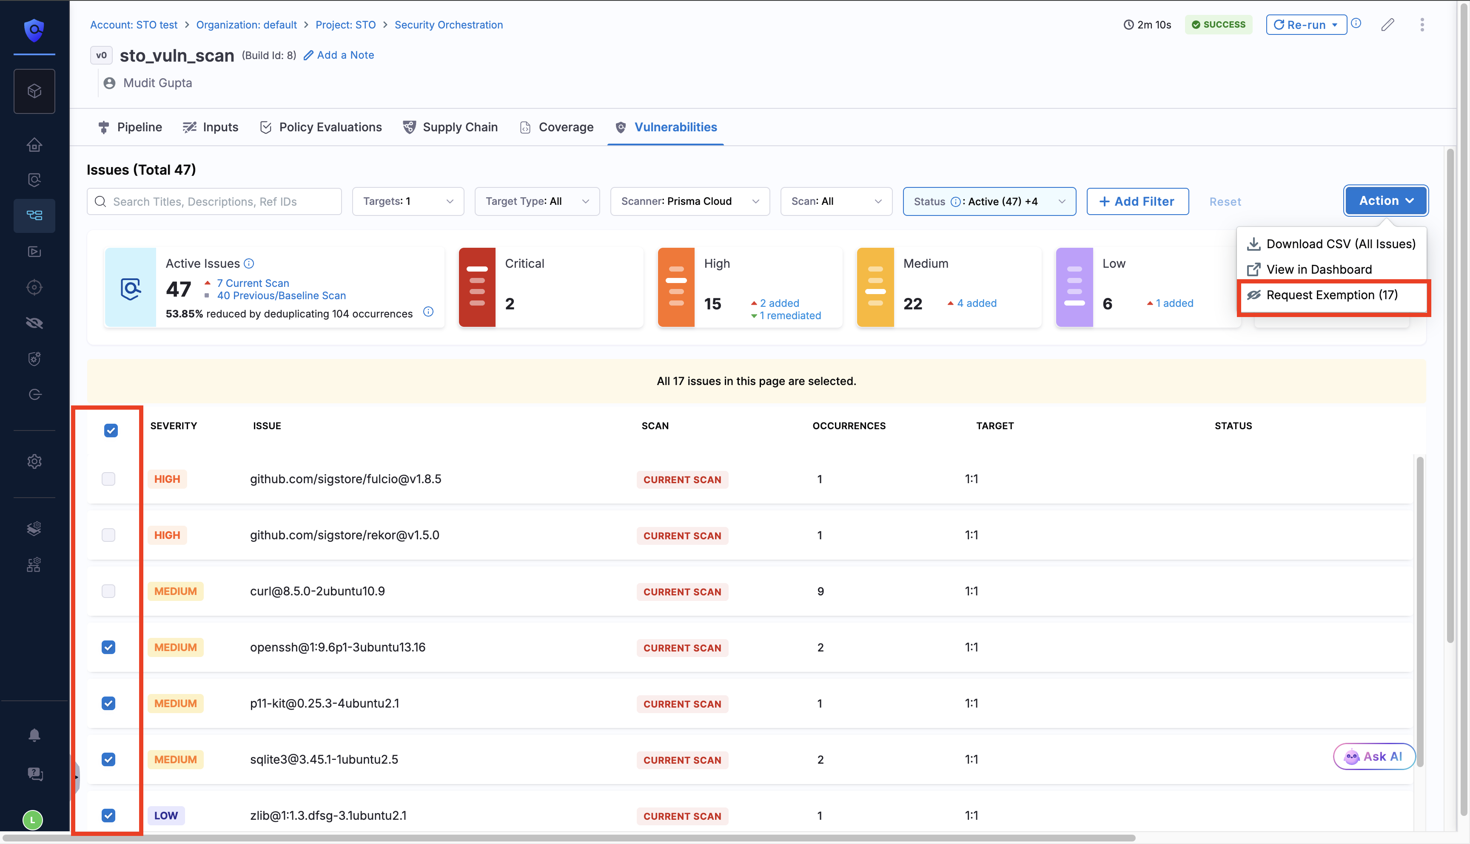The image size is (1470, 844).
Task: Uncheck the sqlite3 issue checkbox
Action: pos(108,759)
